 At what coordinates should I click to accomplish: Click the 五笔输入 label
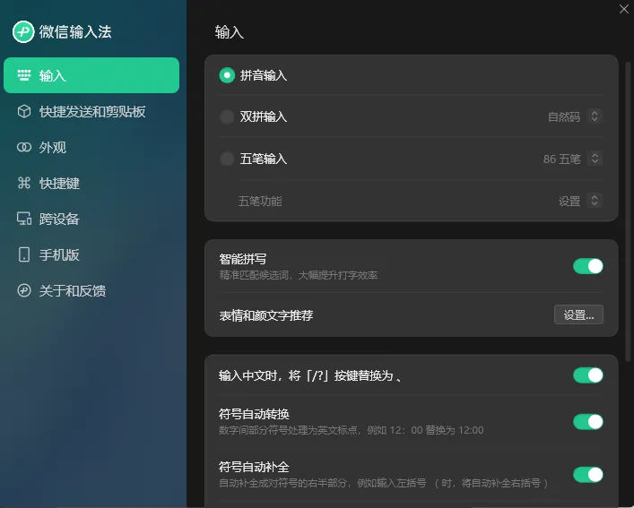264,159
